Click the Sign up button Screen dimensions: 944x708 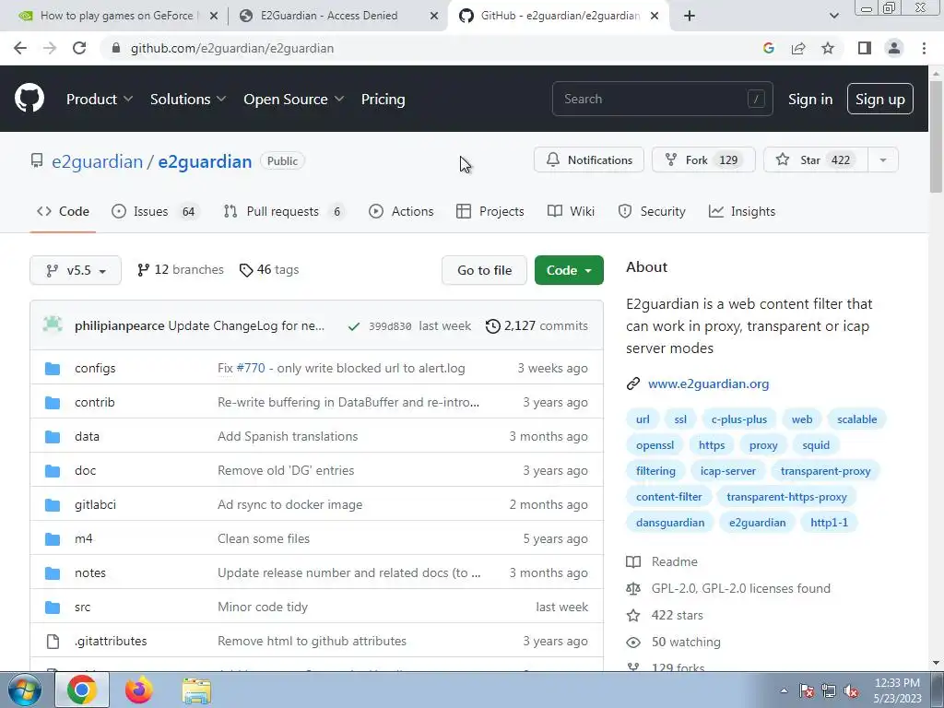(x=880, y=99)
